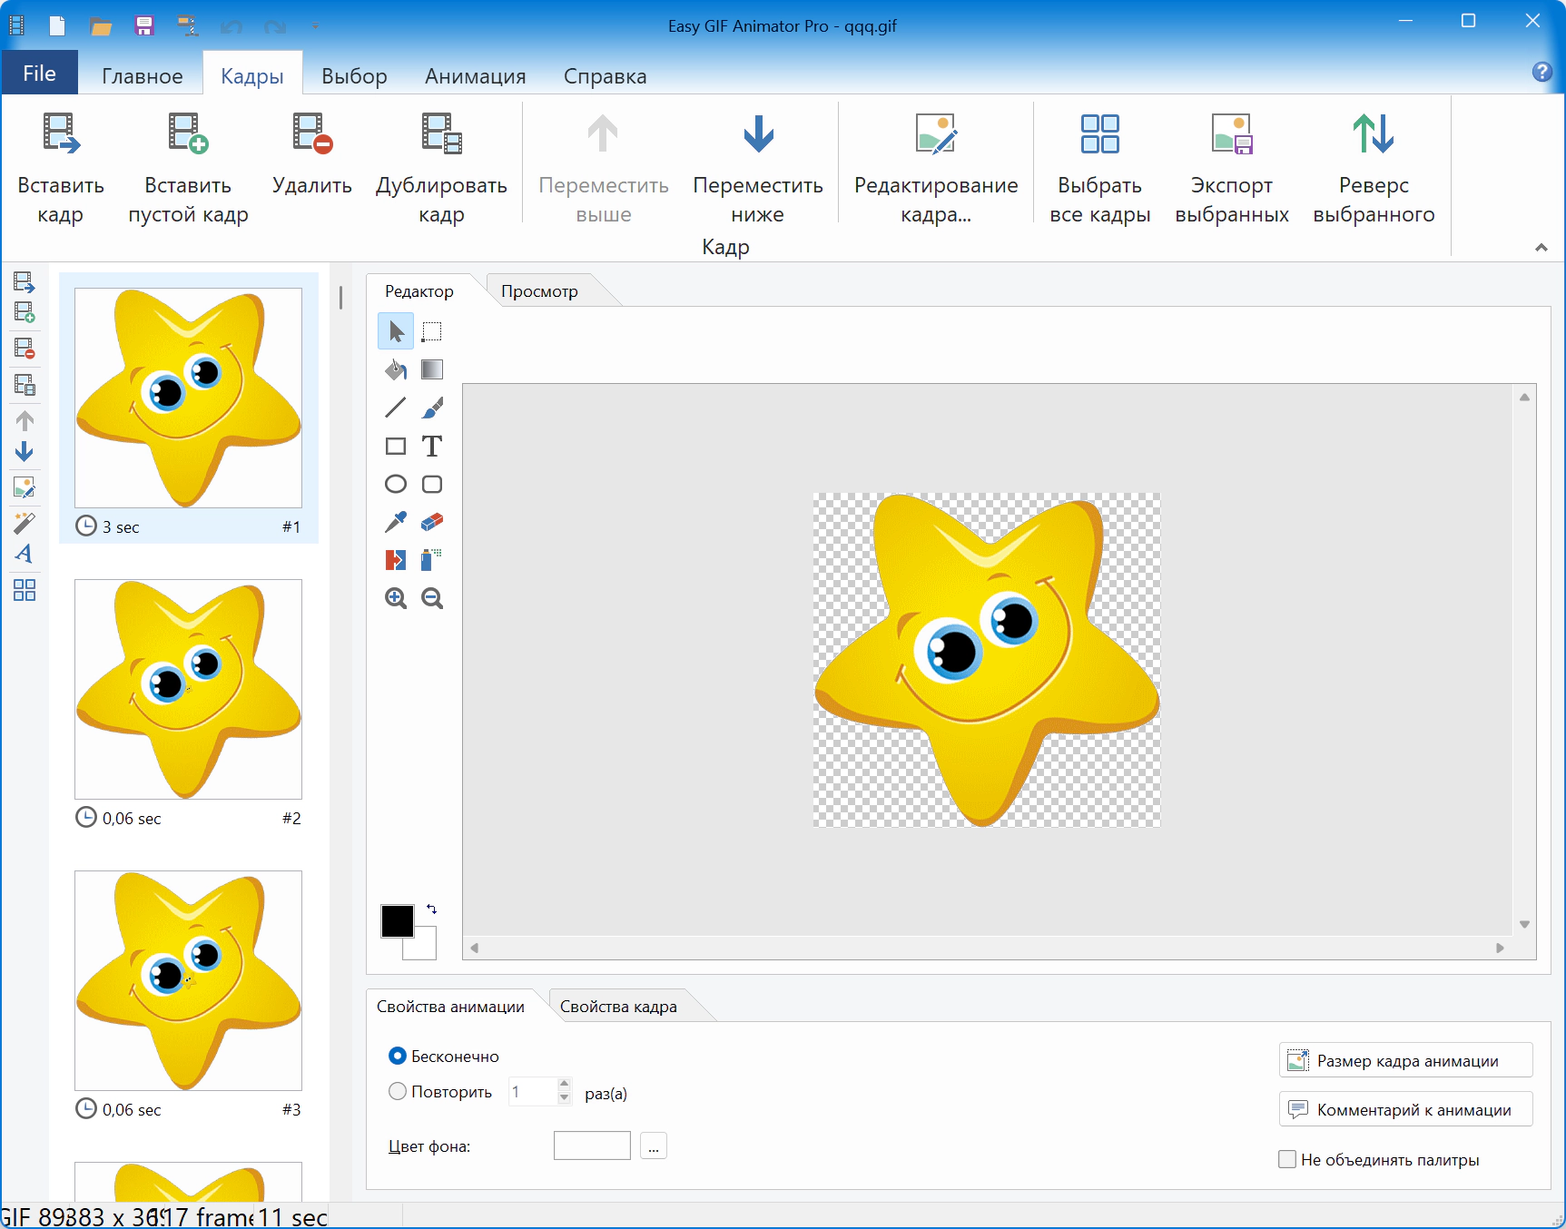Click Размер кадра анимации button
The image size is (1566, 1229).
click(1406, 1060)
